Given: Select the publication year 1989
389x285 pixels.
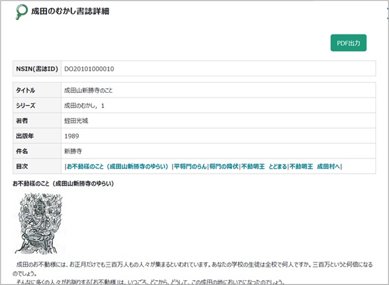Looking at the screenshot, I should point(71,136).
